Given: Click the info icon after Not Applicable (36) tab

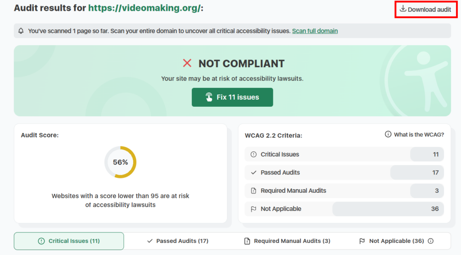Looking at the screenshot, I should coord(431,241).
